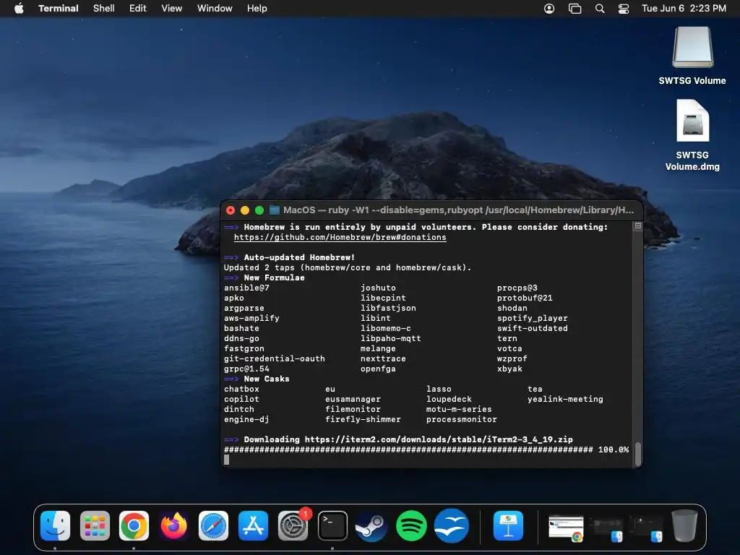Image resolution: width=740 pixels, height=555 pixels.
Task: Open System Preferences from the Dock
Action: point(293,526)
